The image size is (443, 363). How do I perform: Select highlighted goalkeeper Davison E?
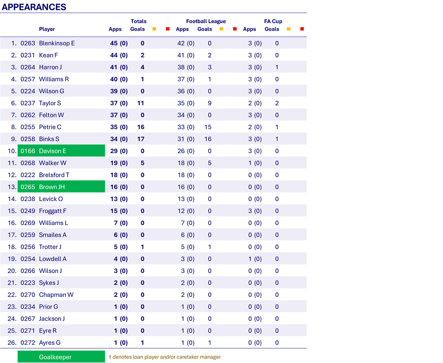62,151
